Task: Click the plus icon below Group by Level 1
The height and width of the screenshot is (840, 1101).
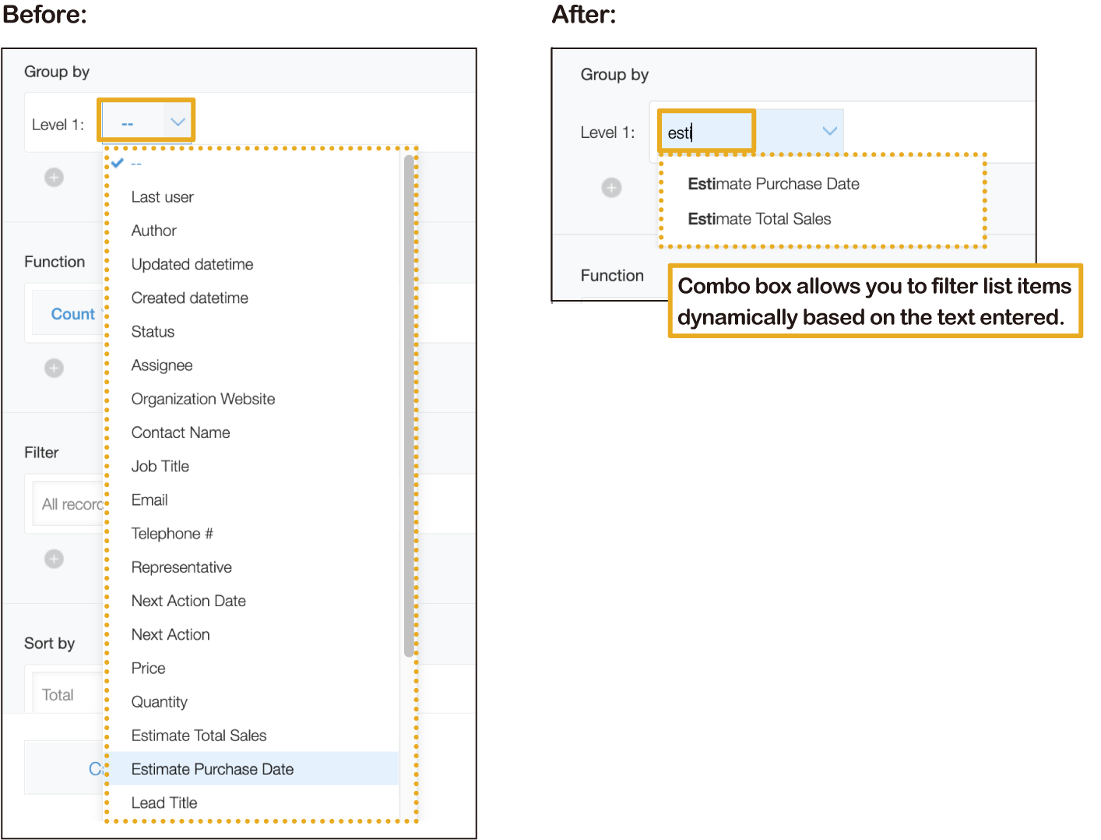Action: (x=54, y=178)
